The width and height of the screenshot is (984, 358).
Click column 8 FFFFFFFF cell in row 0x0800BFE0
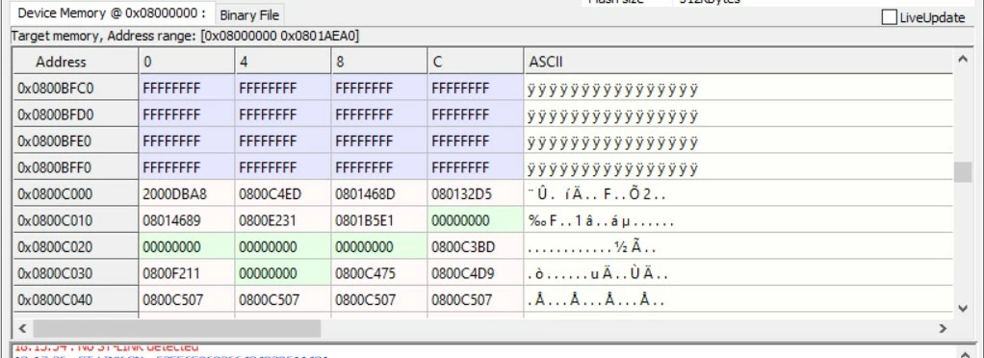tap(379, 141)
